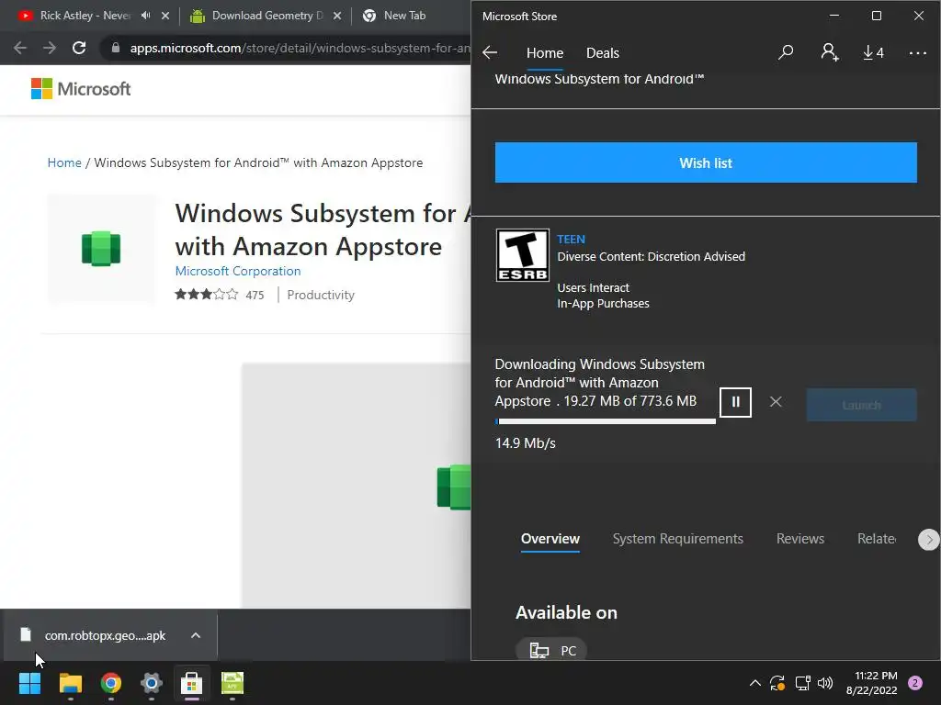The width and height of the screenshot is (941, 705).
Task: Add app to Wish list
Action: click(x=706, y=162)
